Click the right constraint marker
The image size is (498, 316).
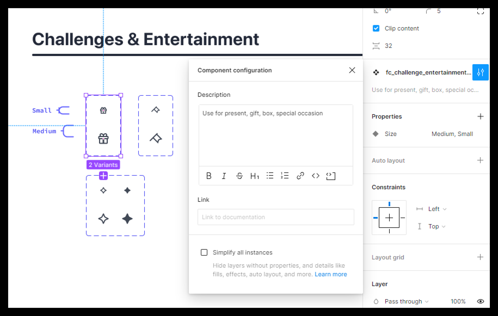click(x=403, y=218)
